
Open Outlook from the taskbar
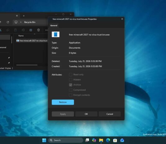click(x=122, y=140)
